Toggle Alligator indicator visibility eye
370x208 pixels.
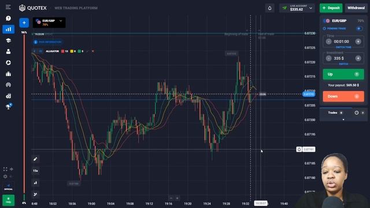point(40,51)
